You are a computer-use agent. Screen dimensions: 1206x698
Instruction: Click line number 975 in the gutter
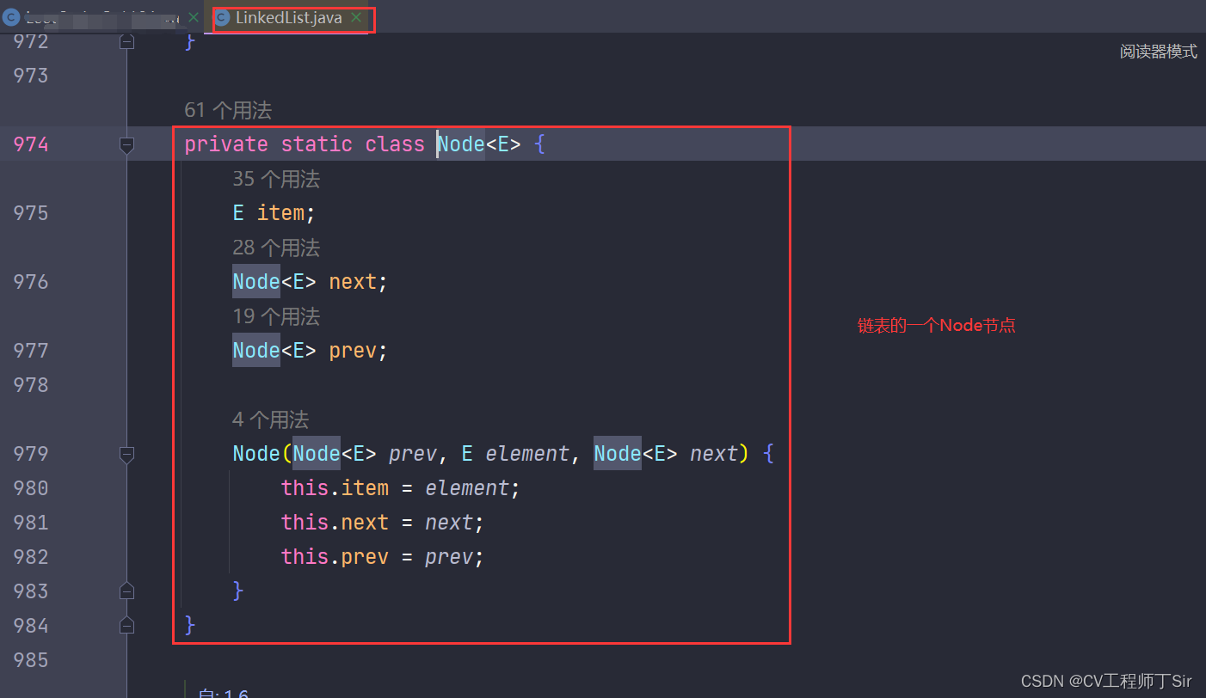(x=31, y=213)
